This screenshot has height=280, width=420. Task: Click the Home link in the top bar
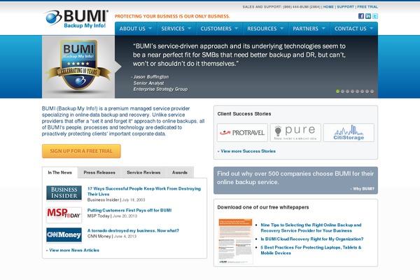[x=328, y=7]
